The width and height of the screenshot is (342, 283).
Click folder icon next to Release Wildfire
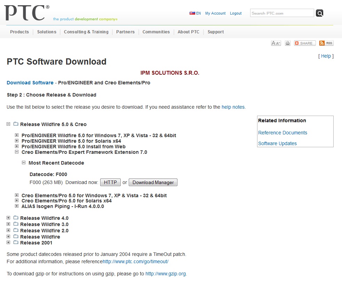[16, 236]
